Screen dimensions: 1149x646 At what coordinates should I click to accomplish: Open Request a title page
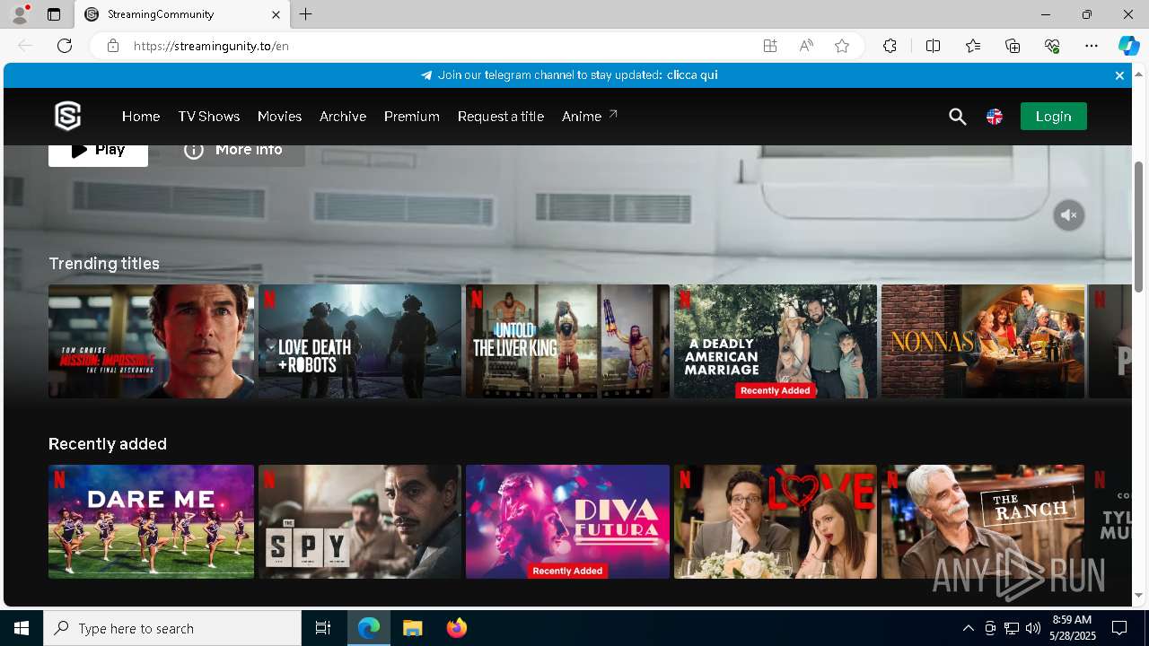click(501, 117)
